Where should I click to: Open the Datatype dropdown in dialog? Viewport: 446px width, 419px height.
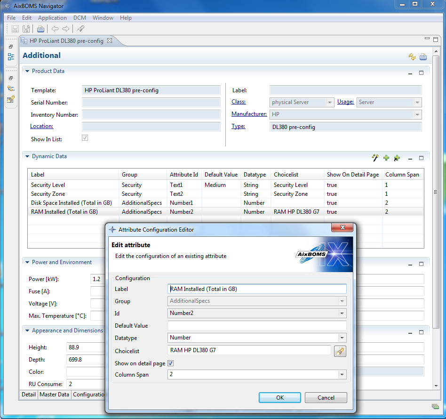257,338
